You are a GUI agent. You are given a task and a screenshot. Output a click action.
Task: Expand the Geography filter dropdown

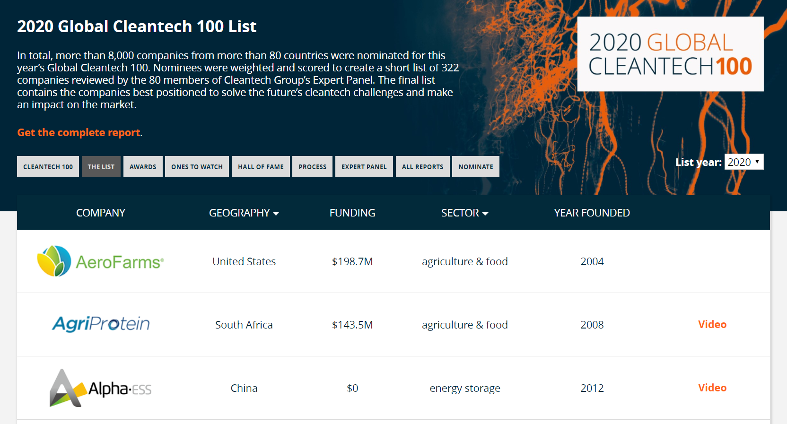[x=244, y=213]
